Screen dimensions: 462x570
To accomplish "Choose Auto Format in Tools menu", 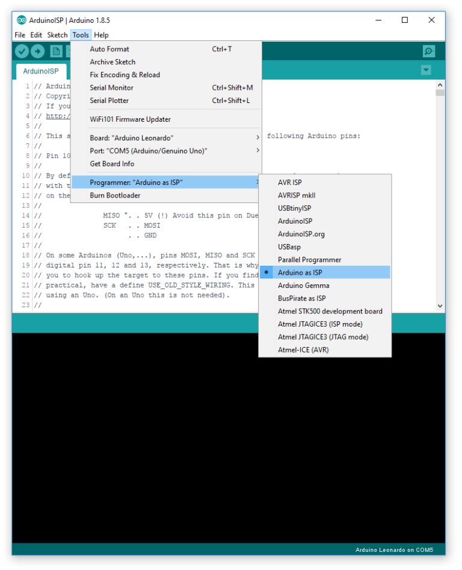I will (166, 49).
